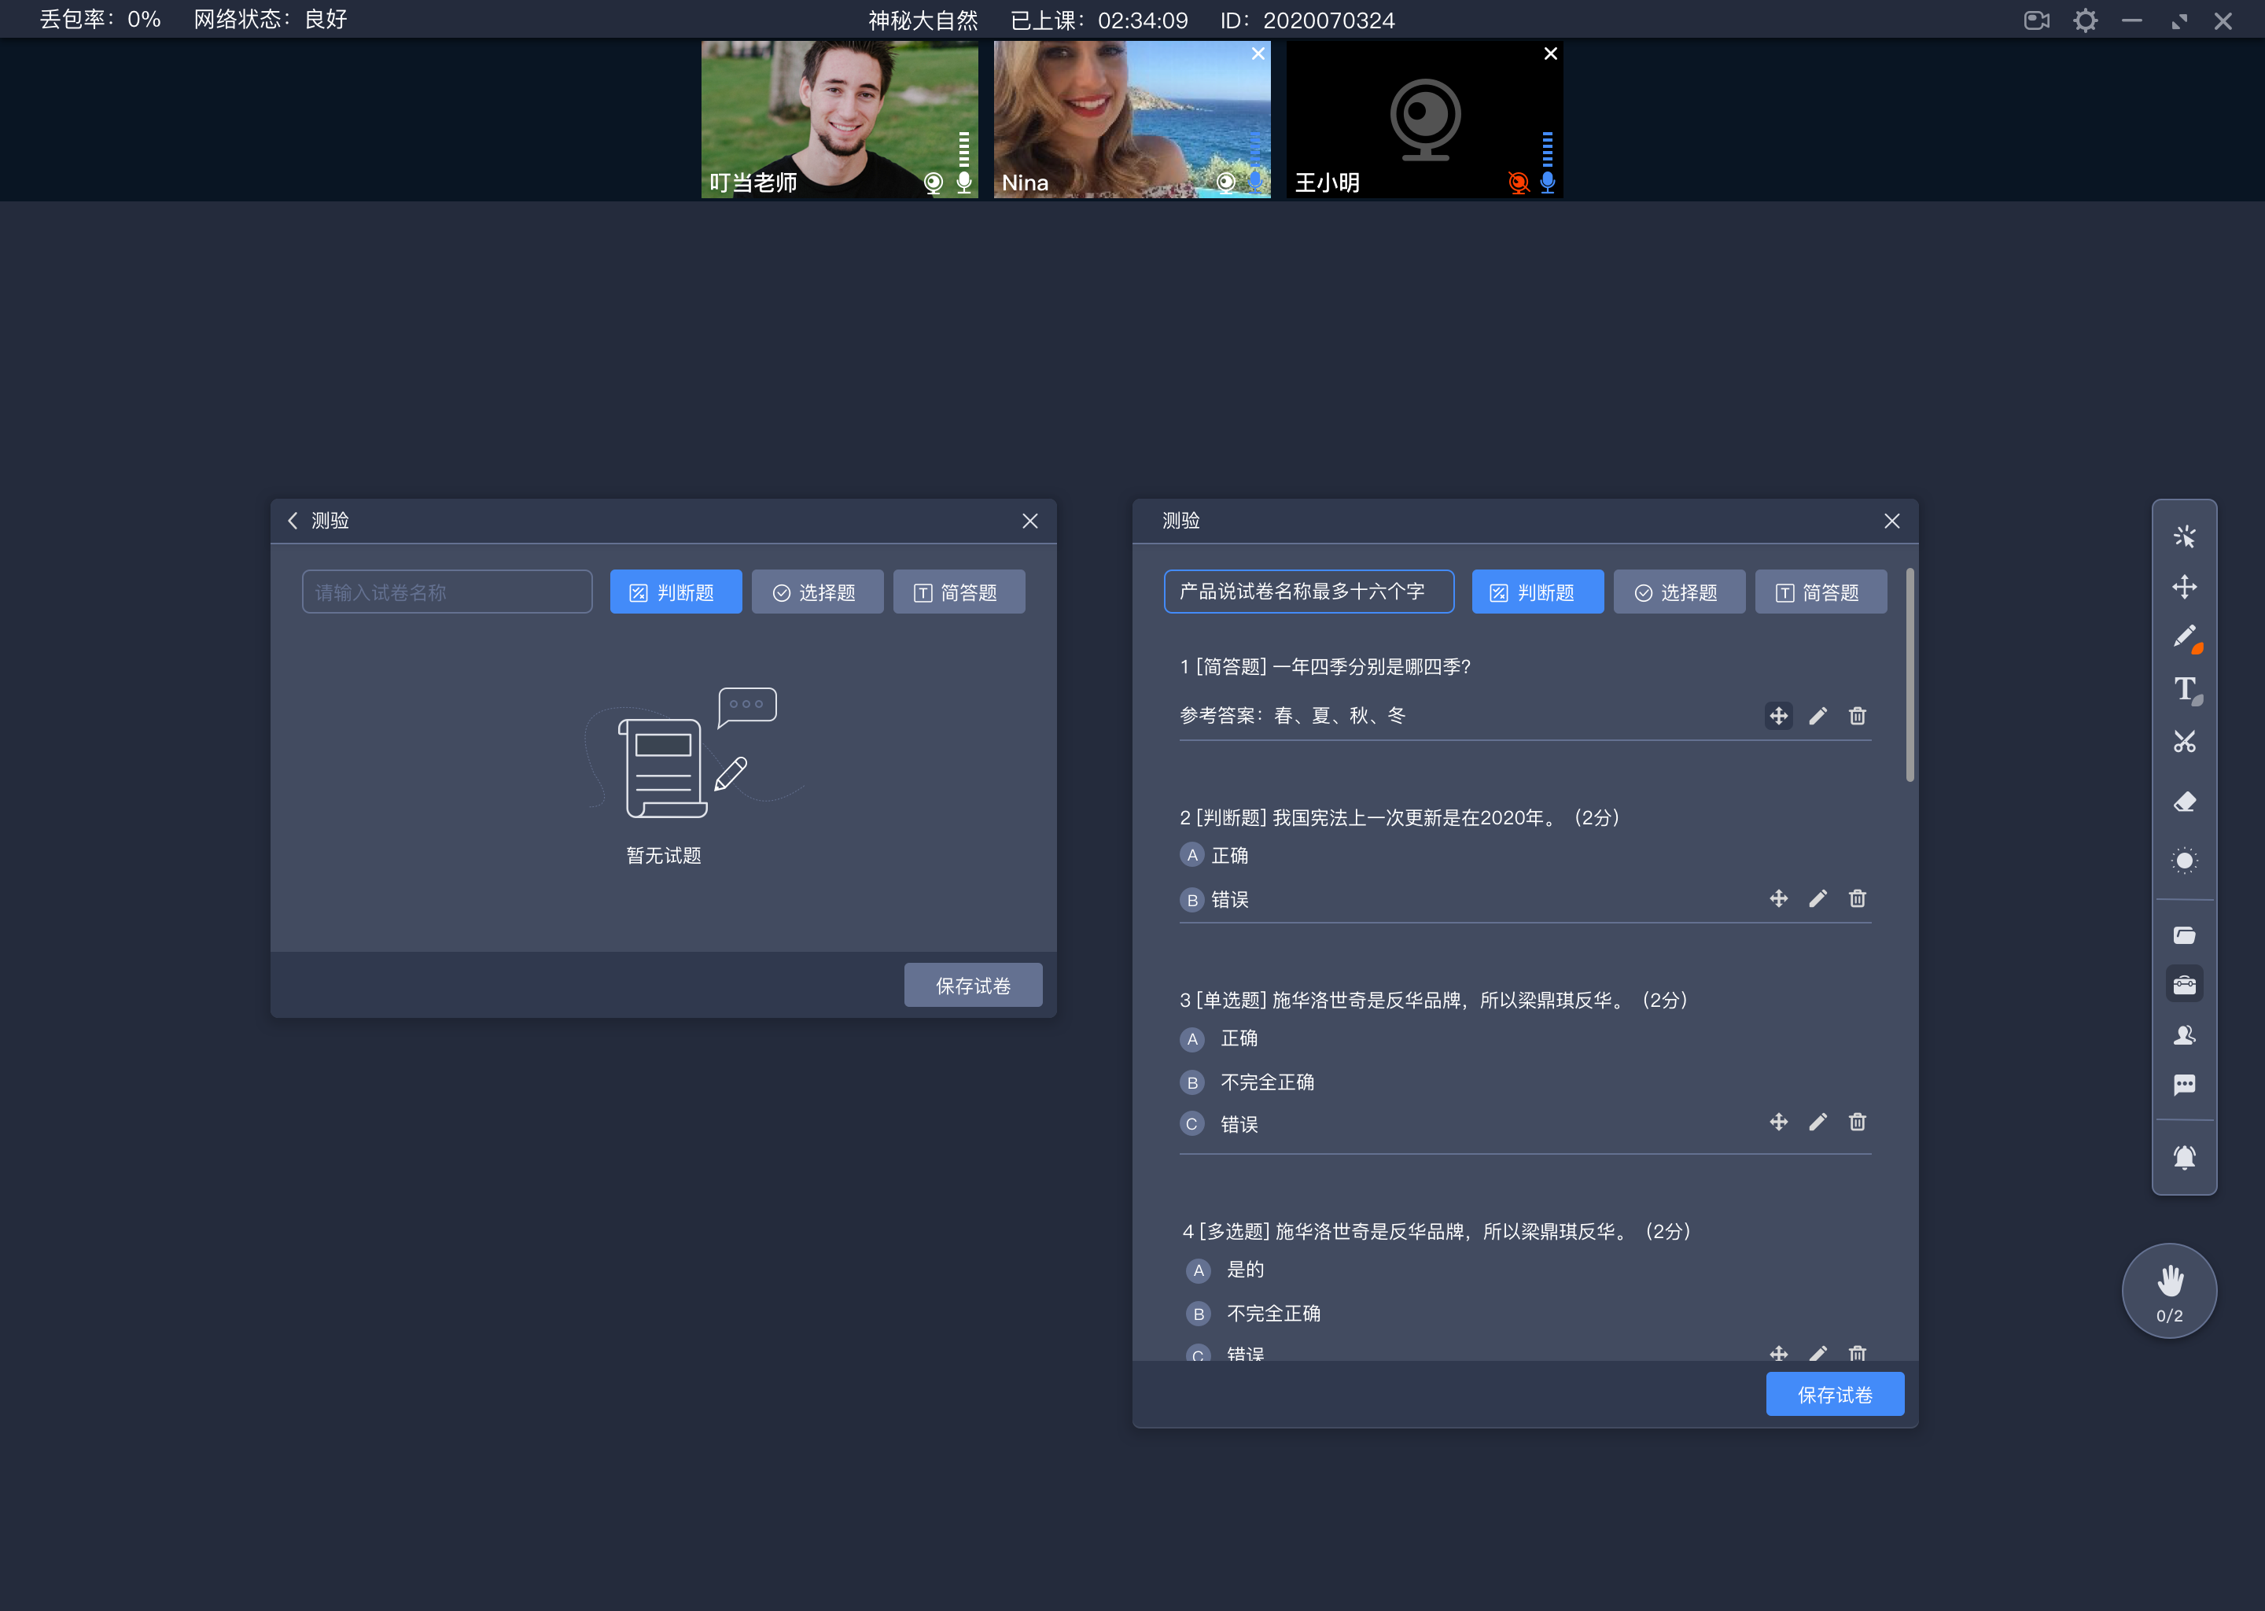
Task: Click save 保存试卷 button right panel
Action: pos(1836,1393)
